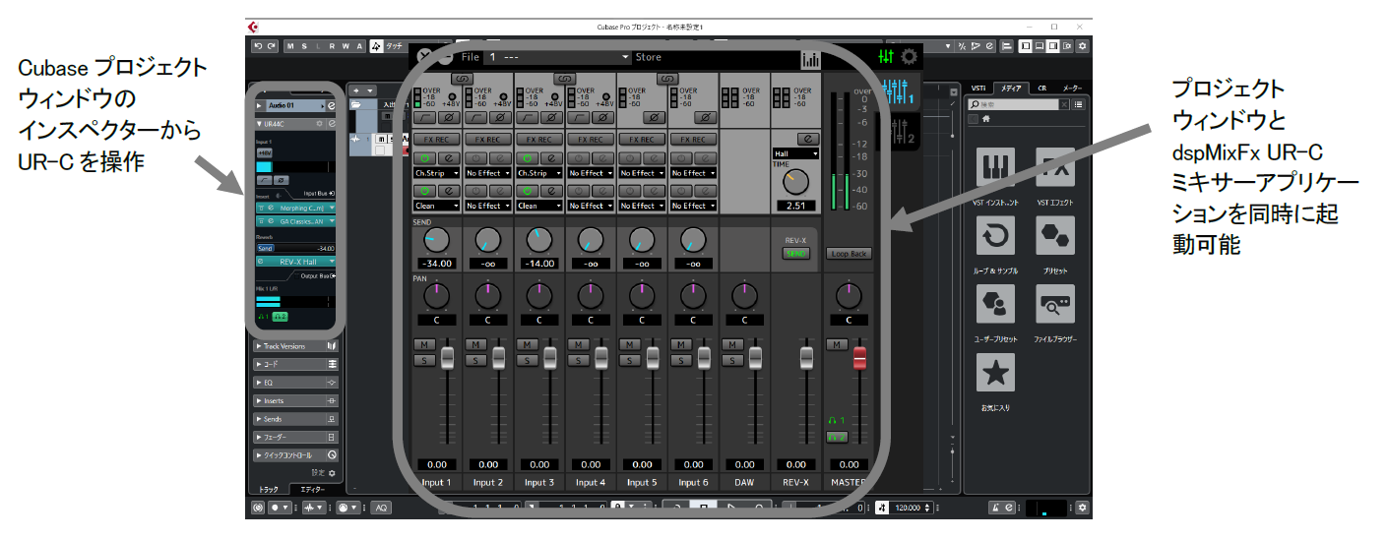The image size is (1387, 540).
Task: Invert phase on Input 5 channel
Action: [x=653, y=117]
